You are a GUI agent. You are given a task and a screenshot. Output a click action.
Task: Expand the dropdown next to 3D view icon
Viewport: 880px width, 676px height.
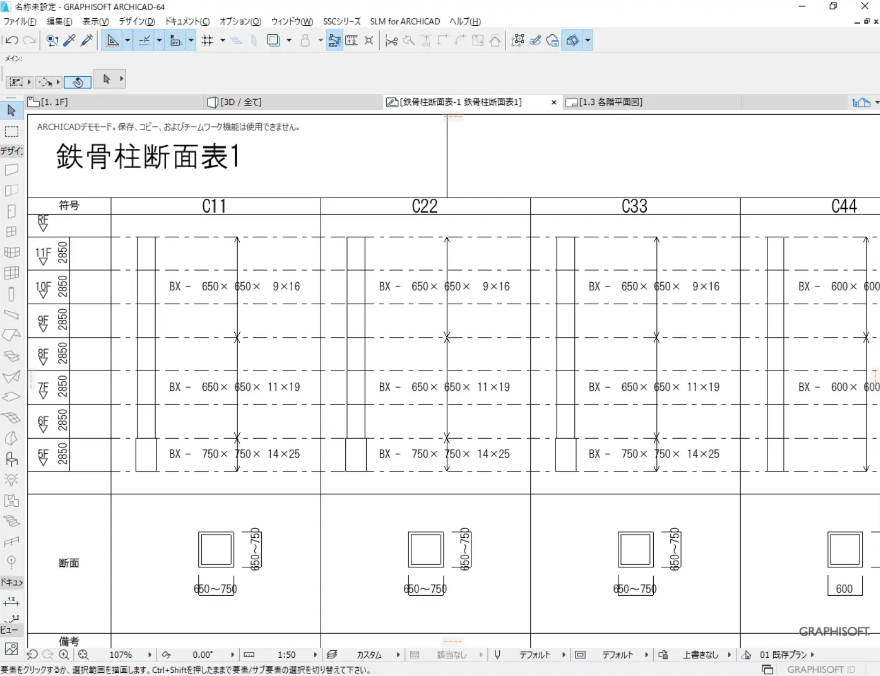588,40
